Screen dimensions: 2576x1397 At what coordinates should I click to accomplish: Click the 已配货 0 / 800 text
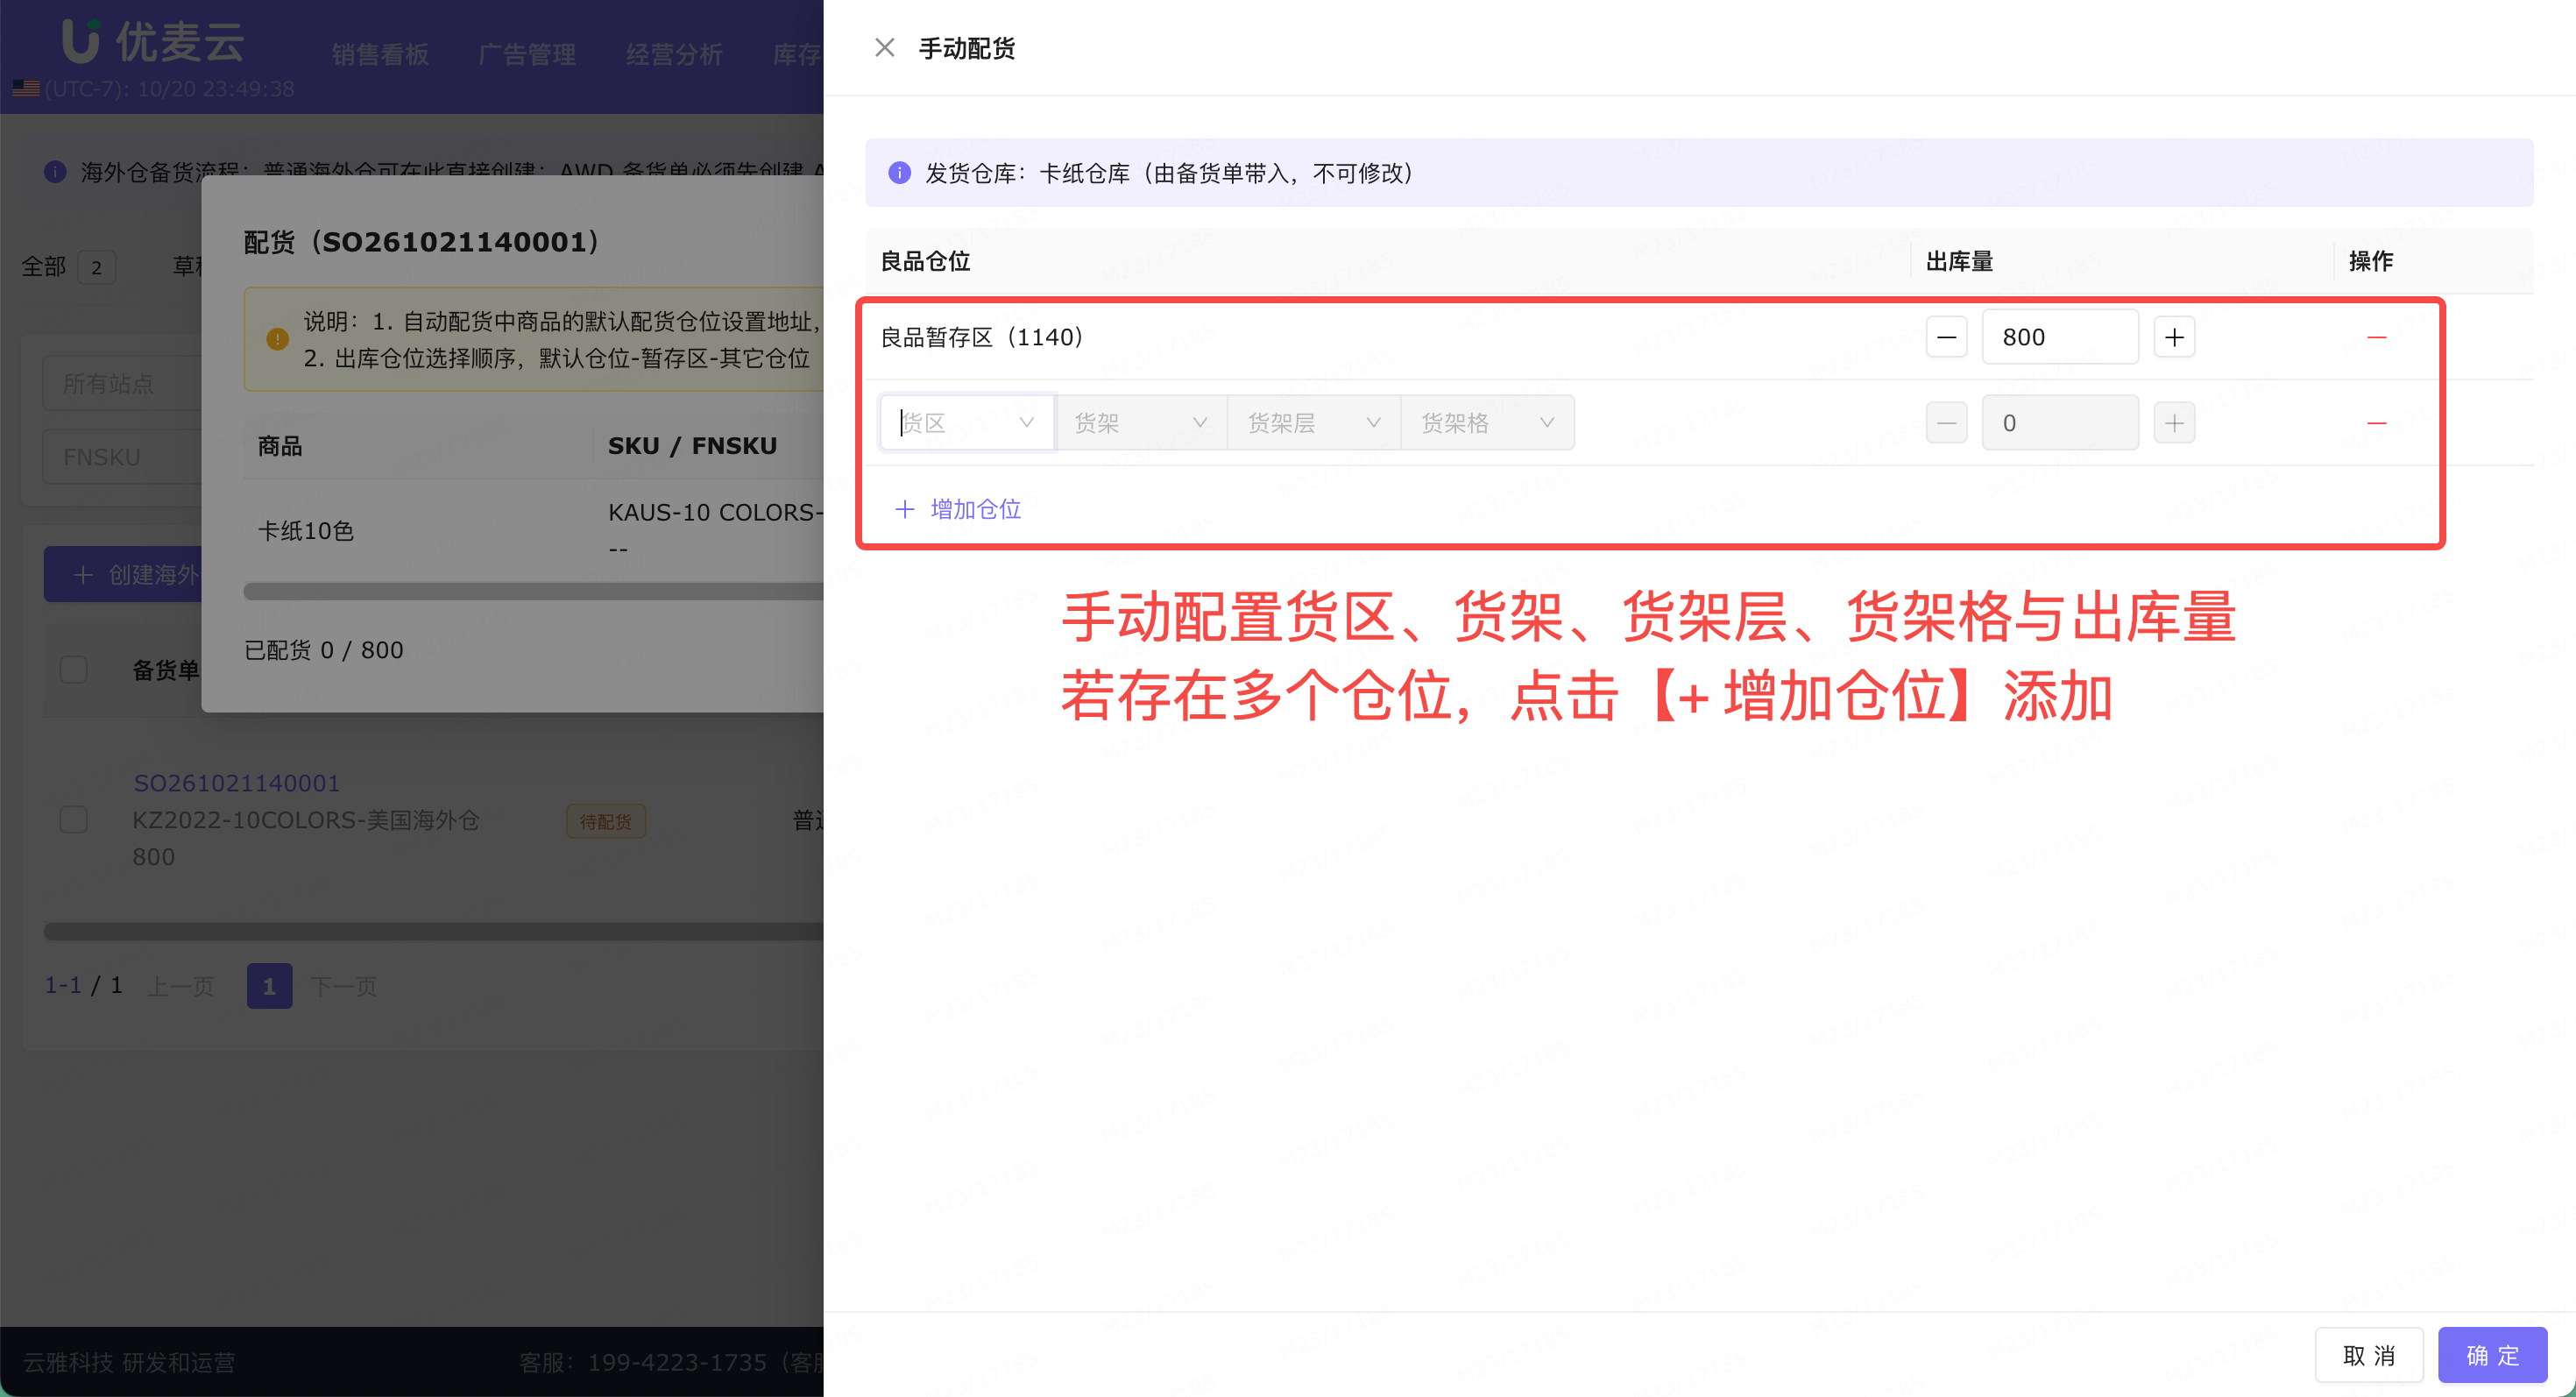324,650
